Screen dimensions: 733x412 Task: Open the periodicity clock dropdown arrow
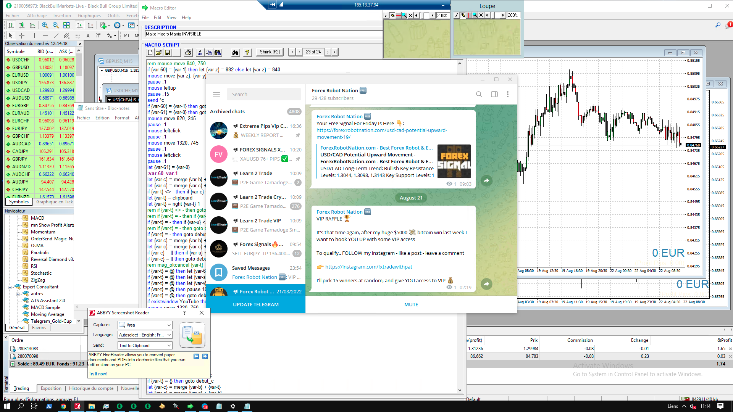(x=123, y=25)
